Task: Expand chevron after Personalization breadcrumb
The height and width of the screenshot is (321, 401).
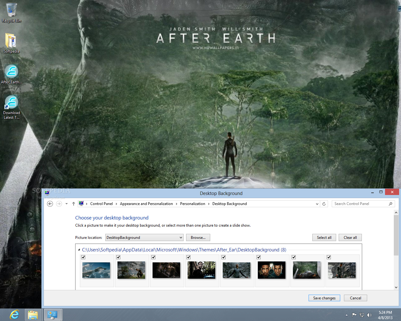Action: point(209,204)
